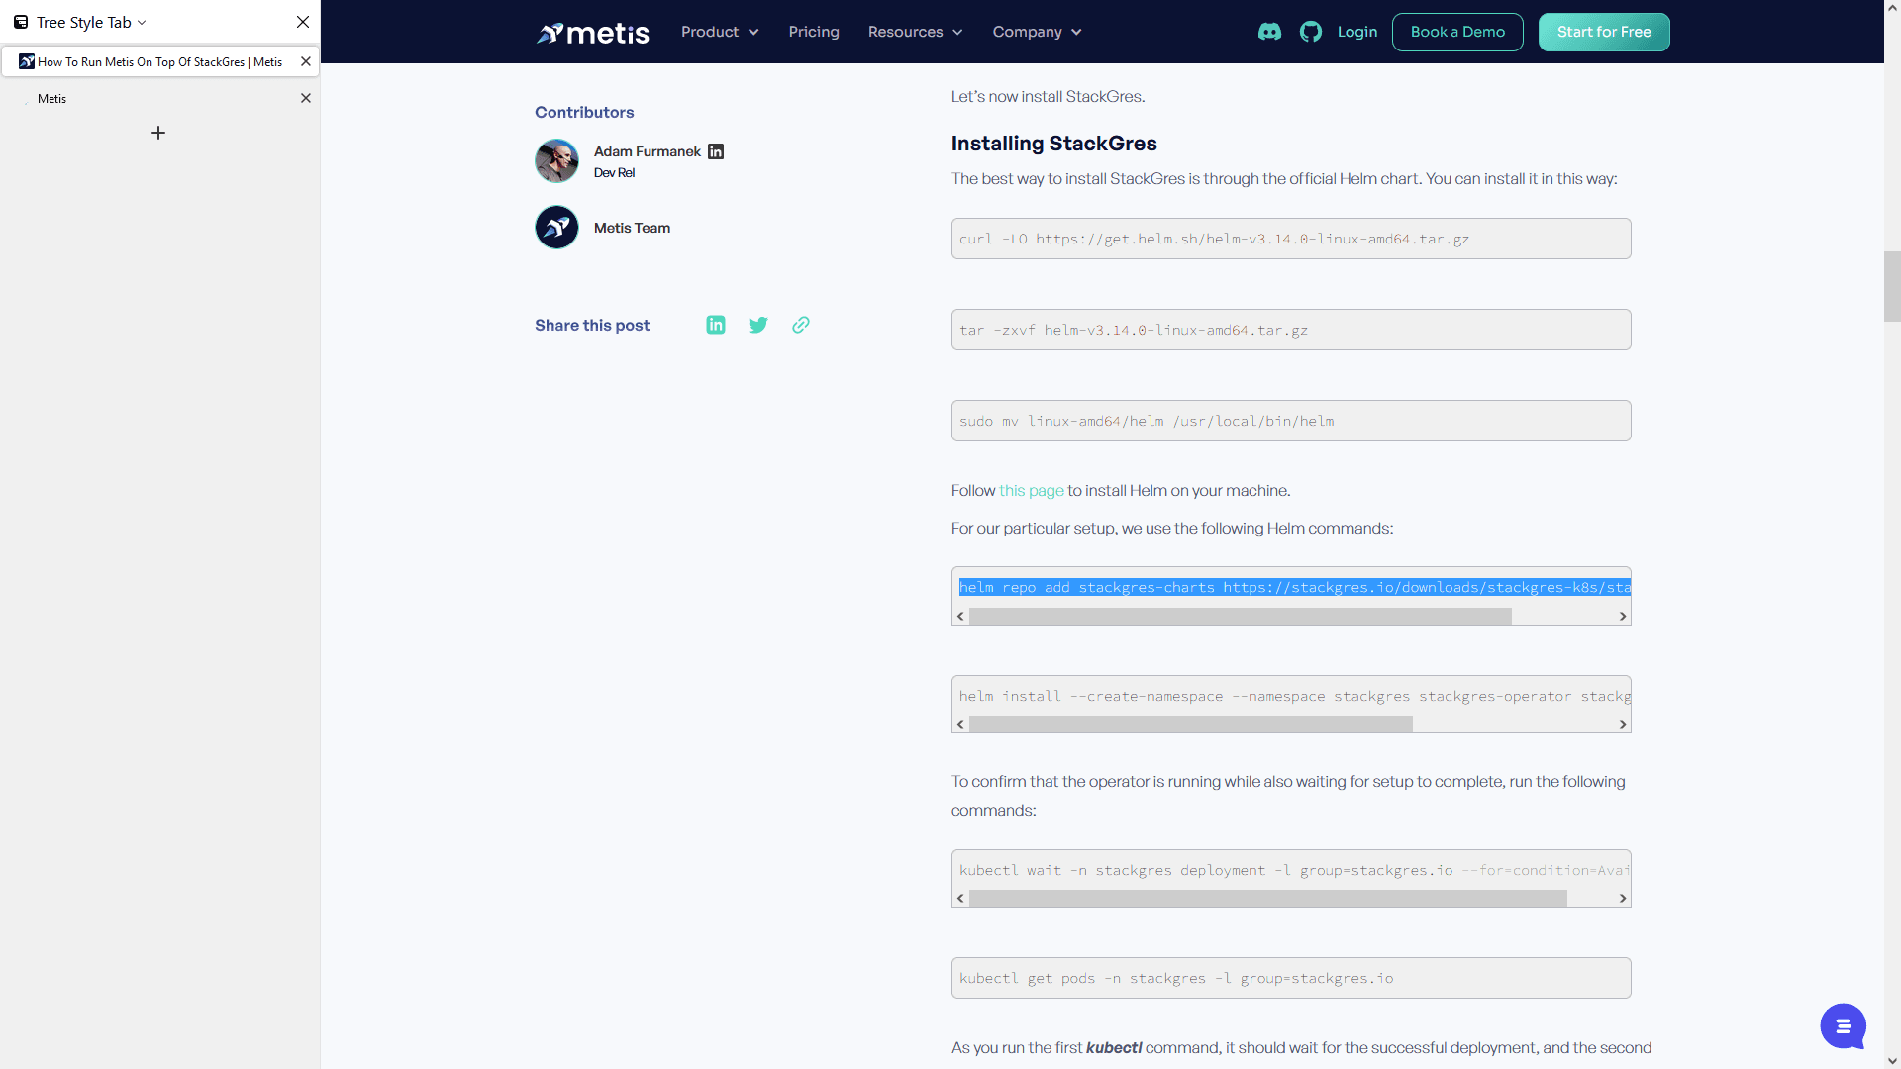Go to the Pricing page

[814, 32]
